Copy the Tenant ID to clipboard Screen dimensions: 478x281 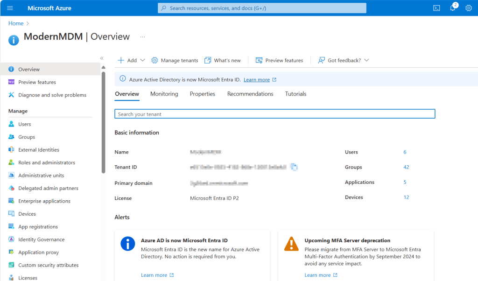point(294,167)
